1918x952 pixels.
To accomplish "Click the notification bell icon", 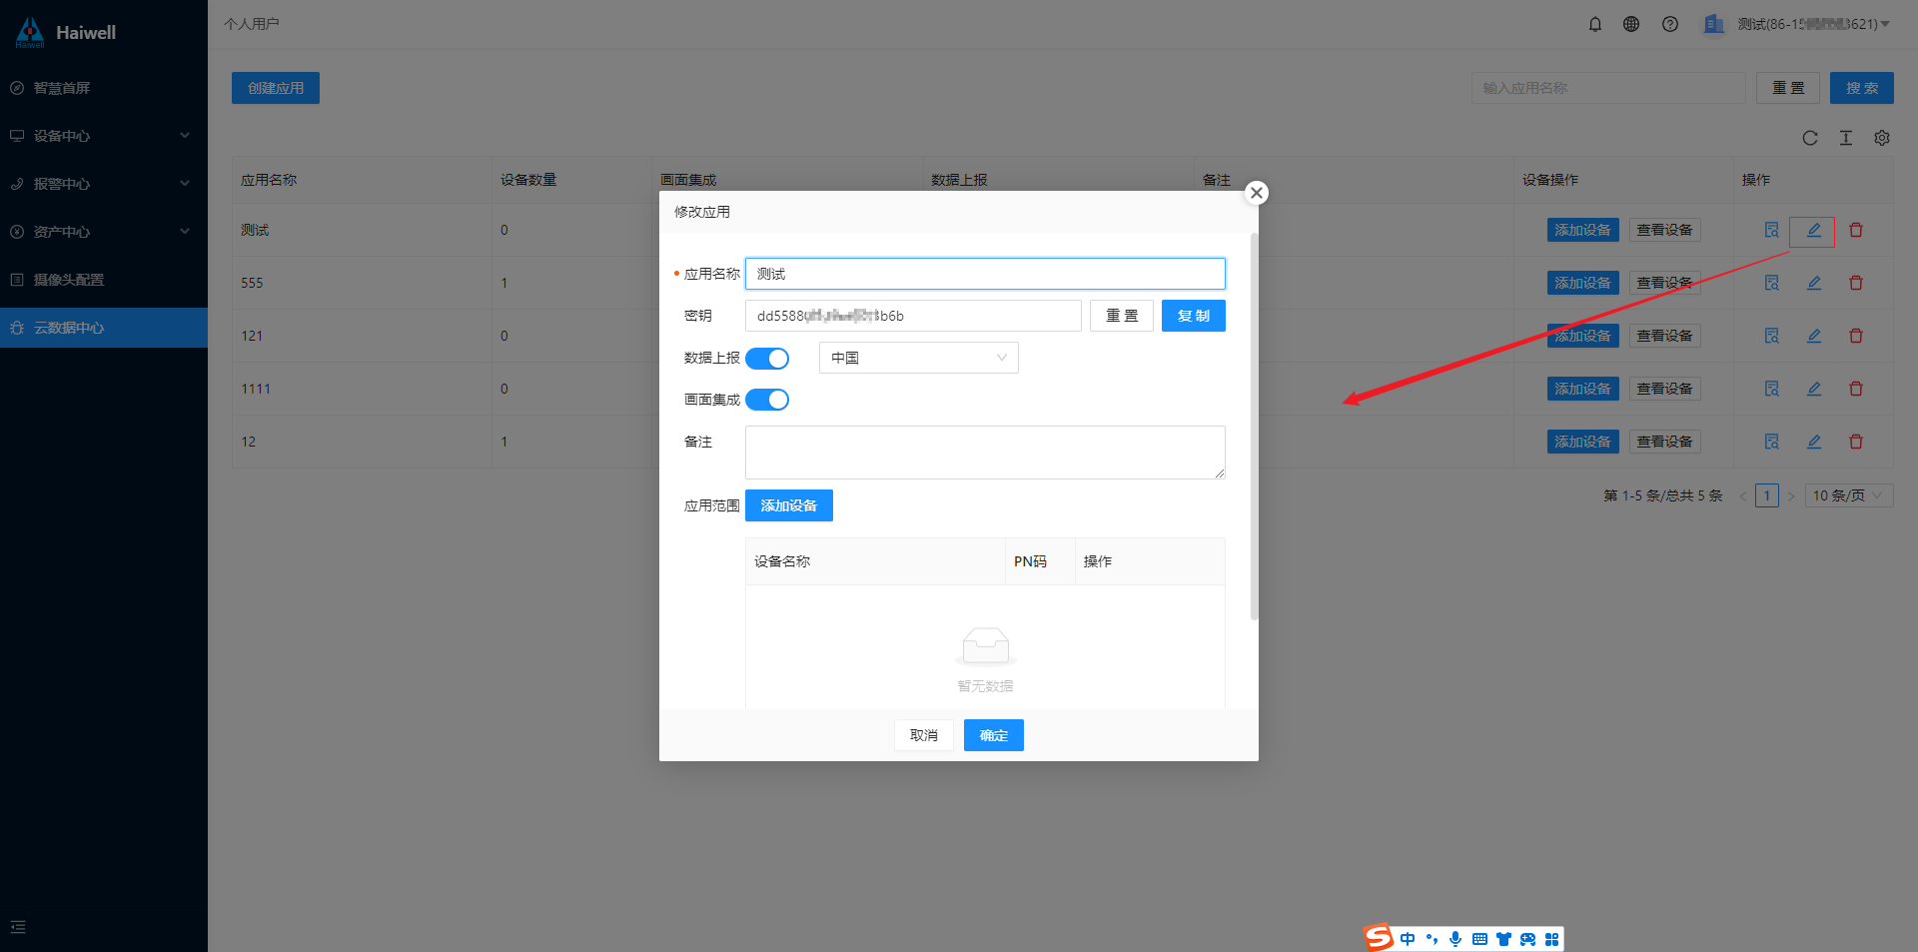I will pyautogui.click(x=1595, y=24).
